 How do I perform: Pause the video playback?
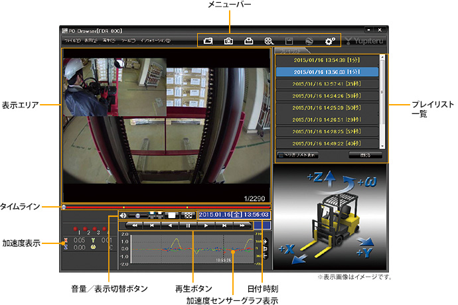coord(188,225)
